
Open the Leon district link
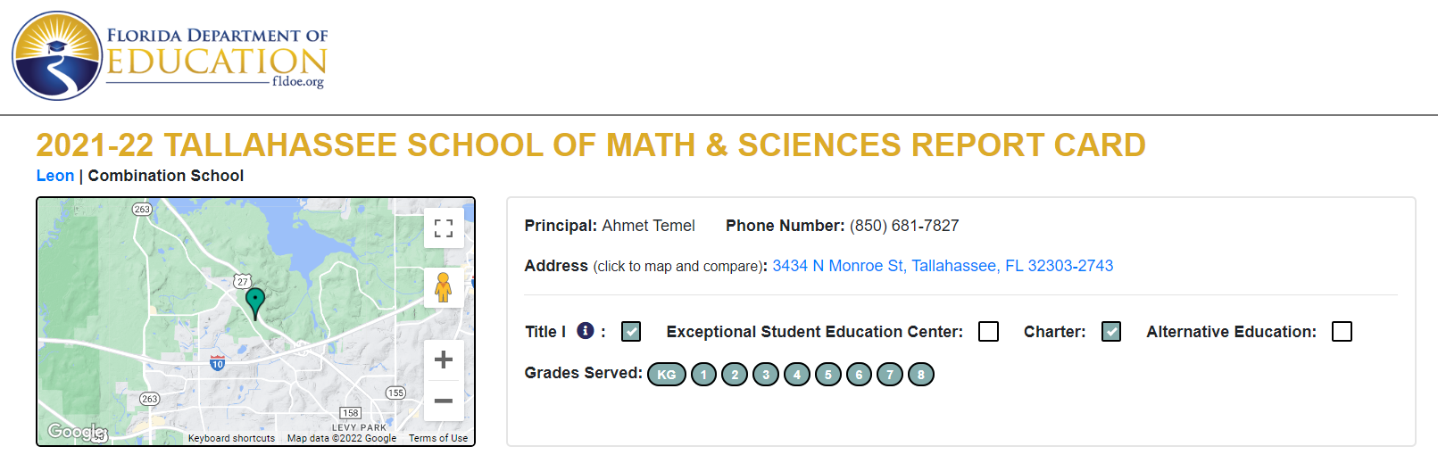55,176
